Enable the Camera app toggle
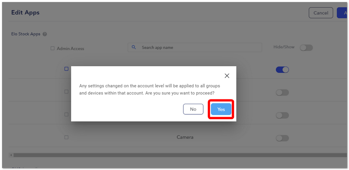 (282, 138)
